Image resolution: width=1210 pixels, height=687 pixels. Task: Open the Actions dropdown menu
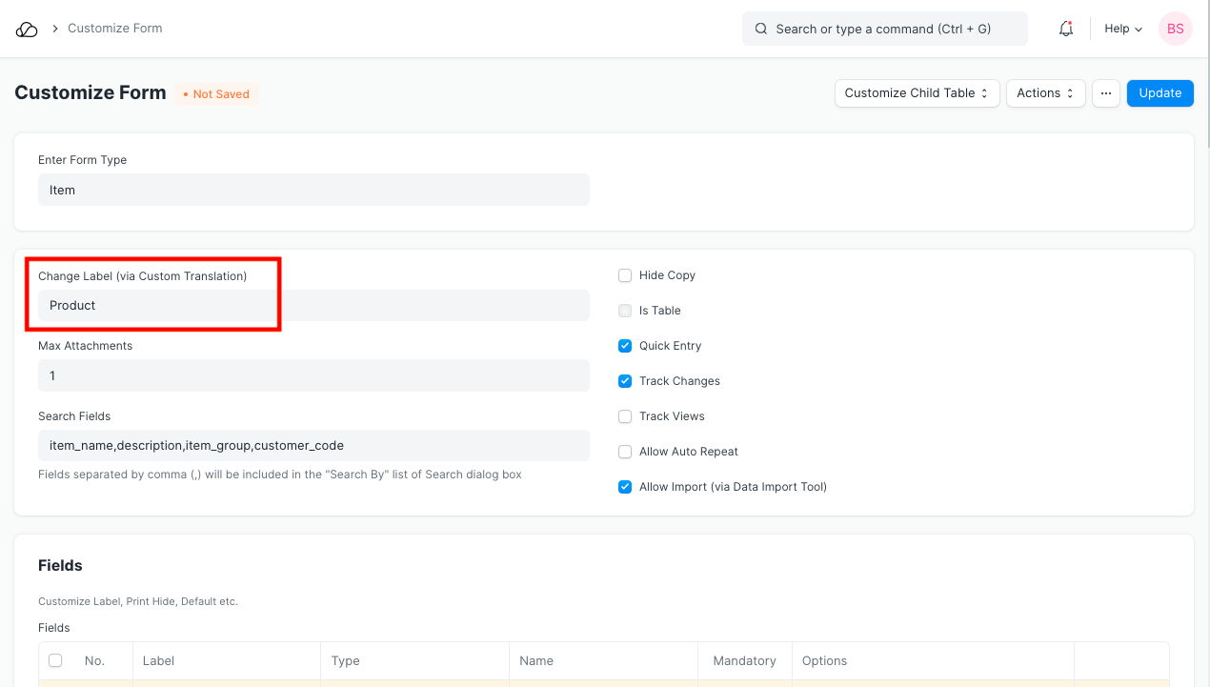pyautogui.click(x=1045, y=93)
